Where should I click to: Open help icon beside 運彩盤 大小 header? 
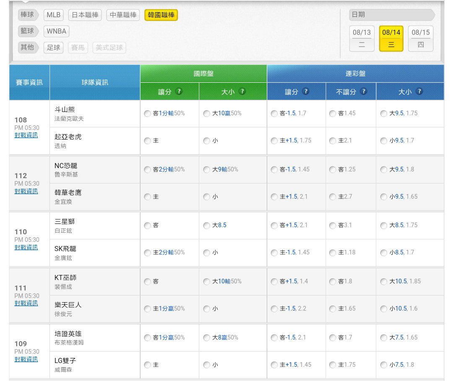coord(419,91)
